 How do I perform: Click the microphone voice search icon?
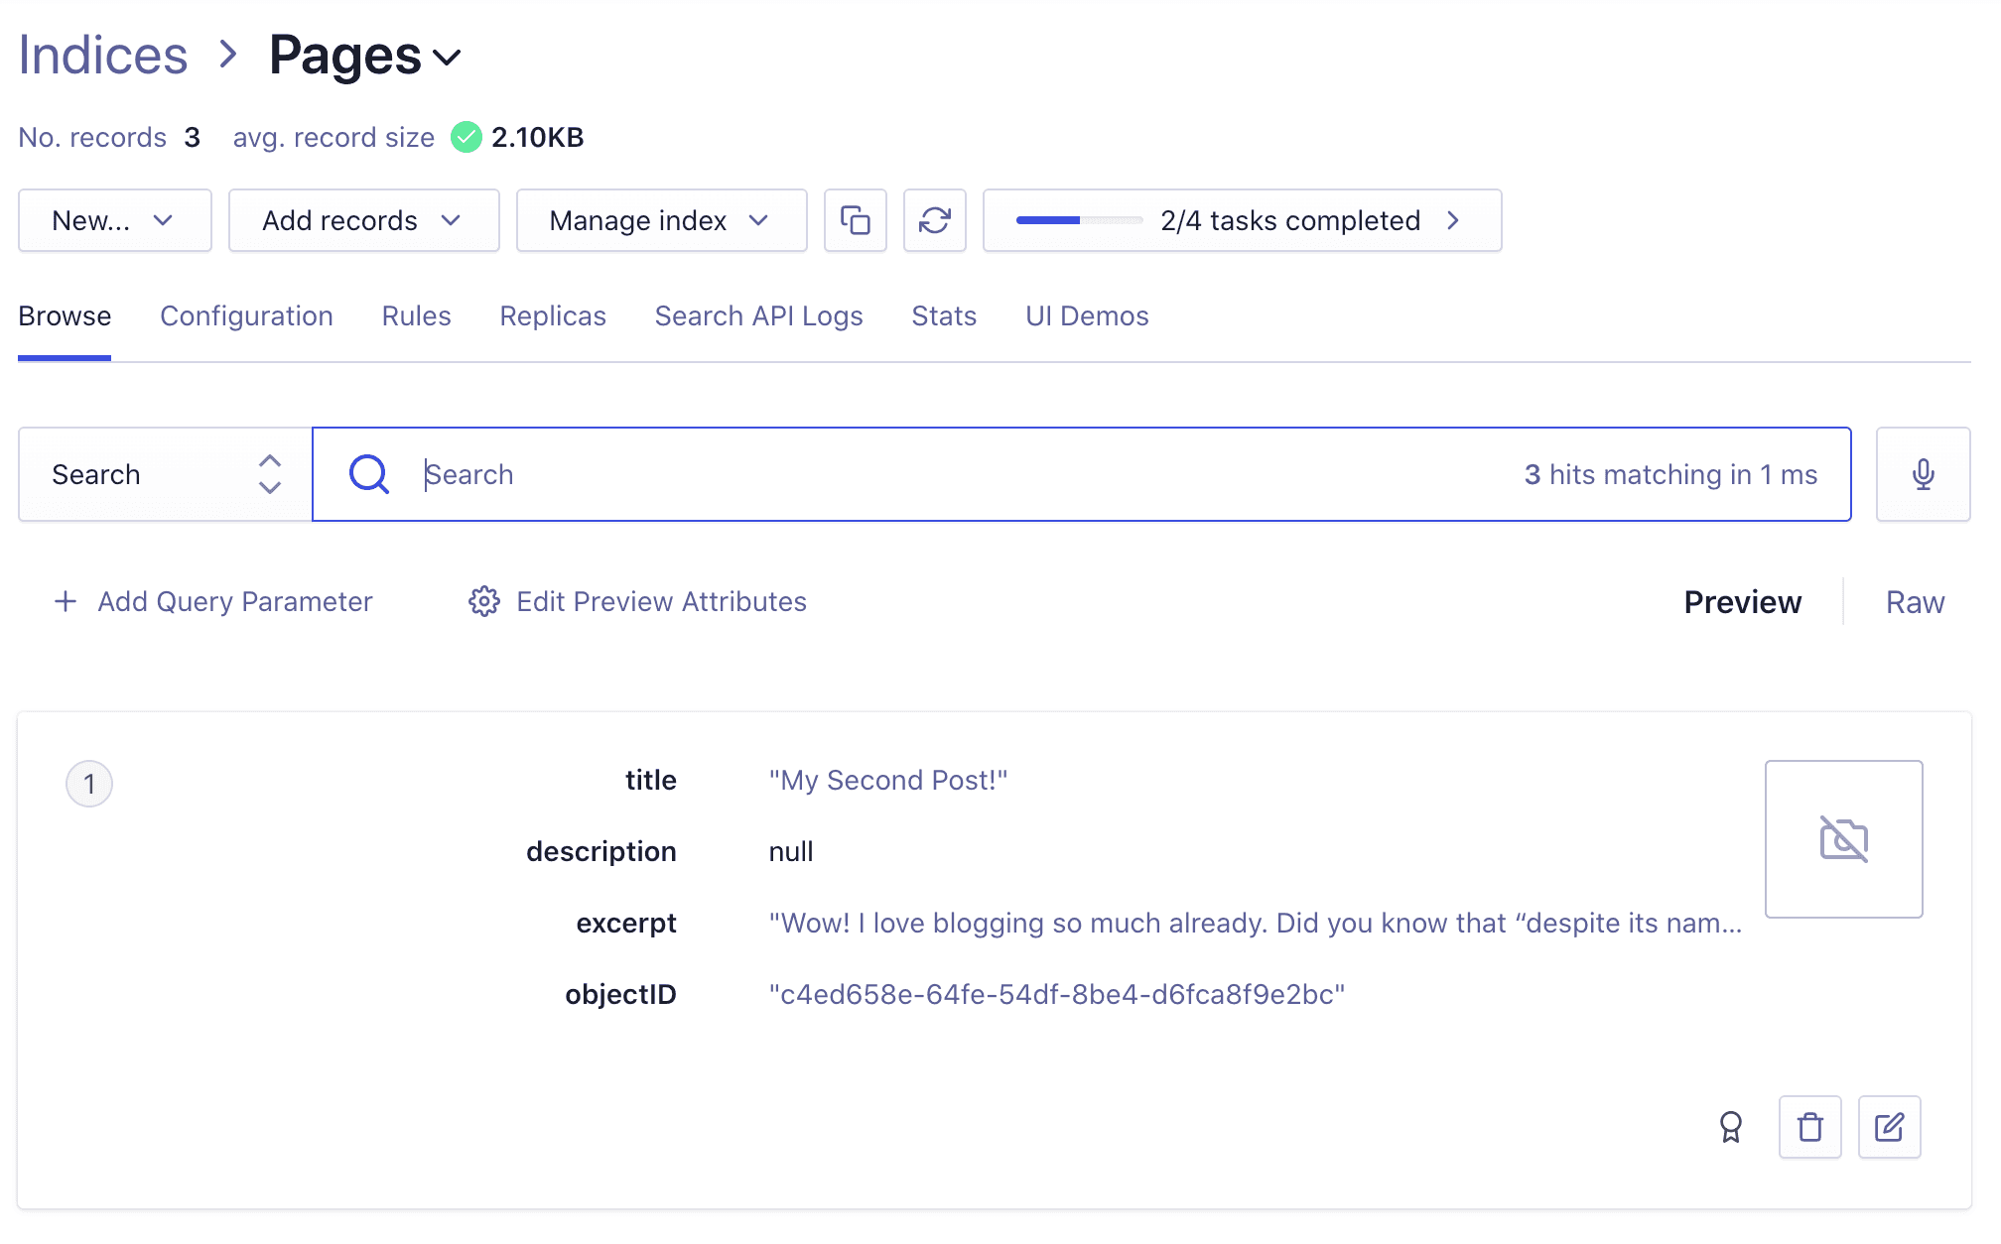click(1922, 474)
